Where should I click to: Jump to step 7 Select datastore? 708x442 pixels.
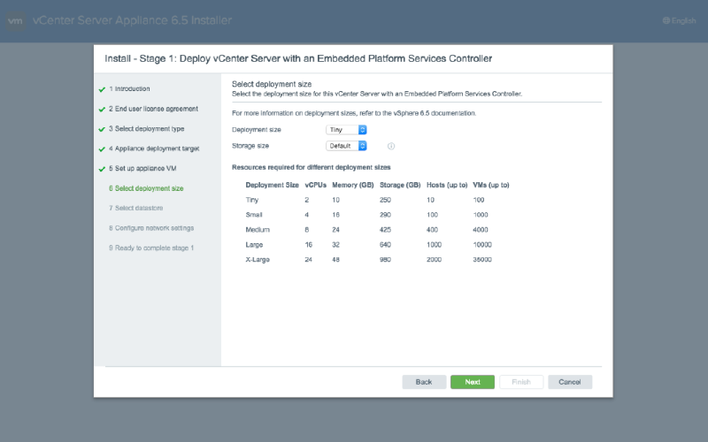[140, 208]
